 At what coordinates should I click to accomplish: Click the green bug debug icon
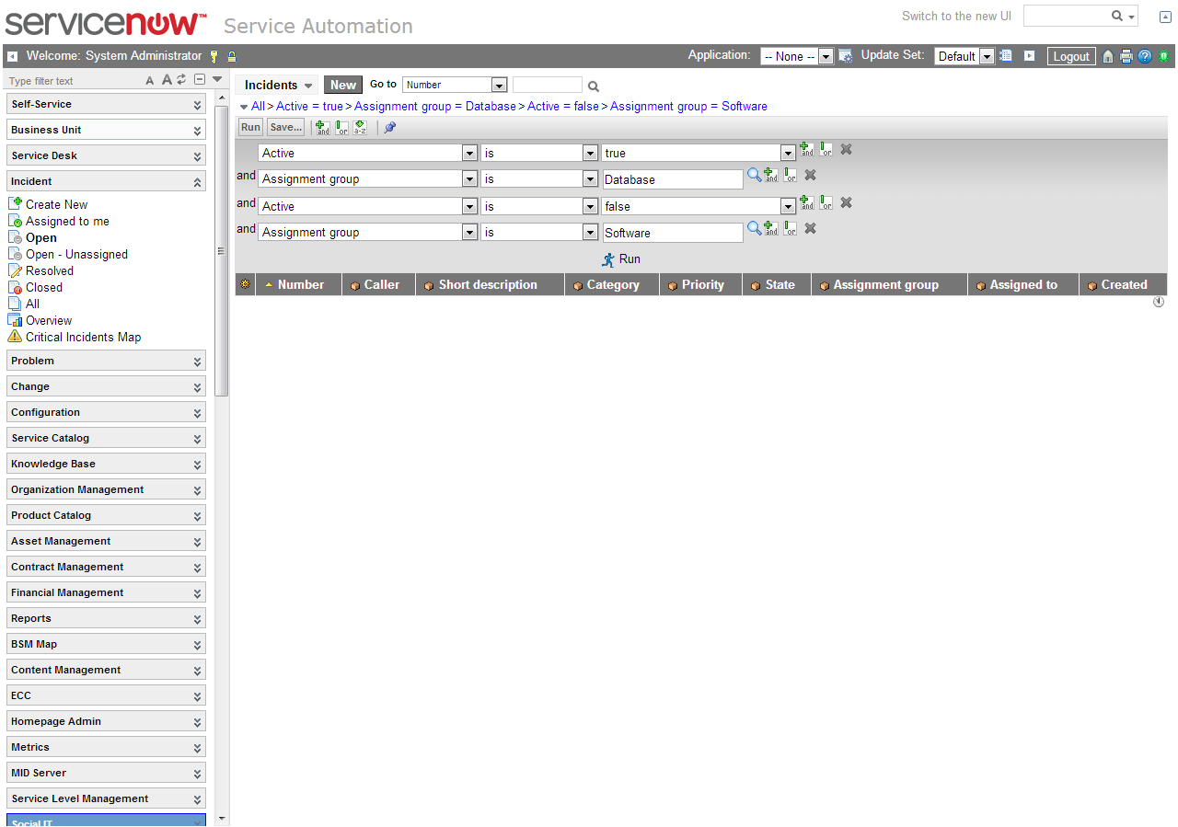1163,56
